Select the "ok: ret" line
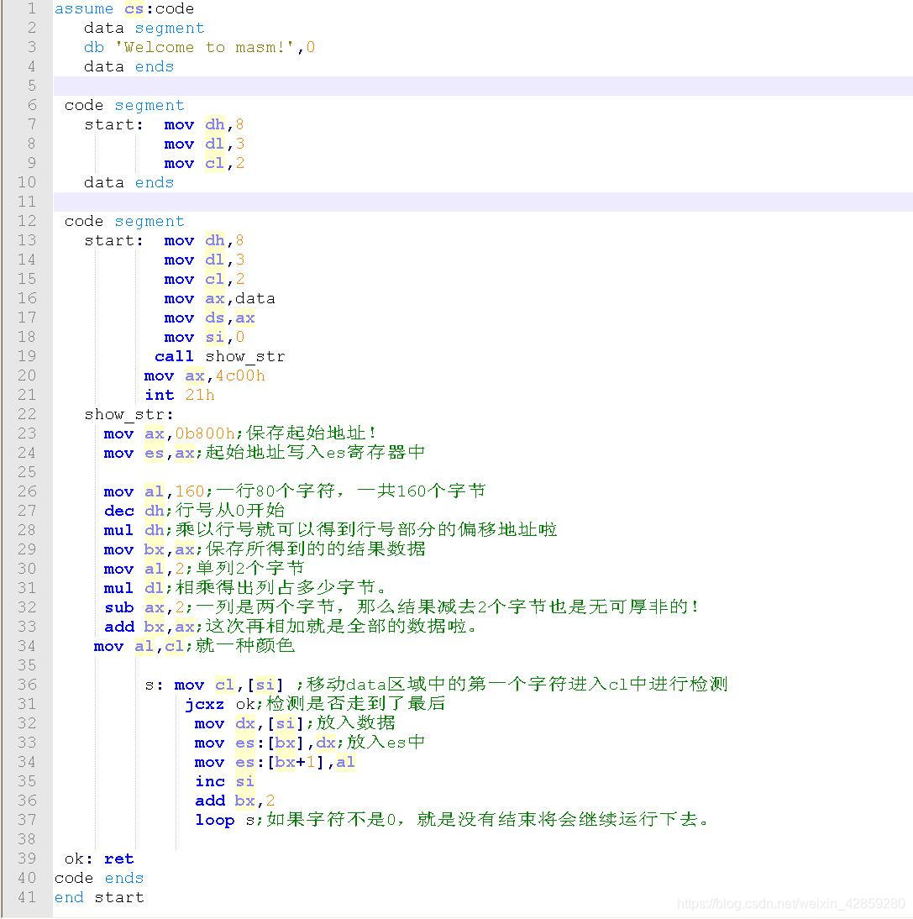 click(x=96, y=859)
